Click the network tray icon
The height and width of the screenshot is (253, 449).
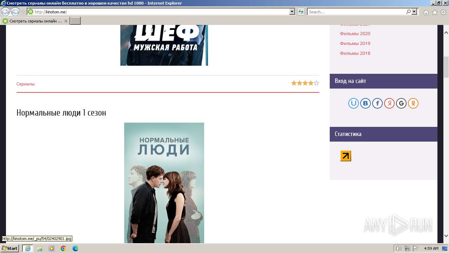(407, 248)
